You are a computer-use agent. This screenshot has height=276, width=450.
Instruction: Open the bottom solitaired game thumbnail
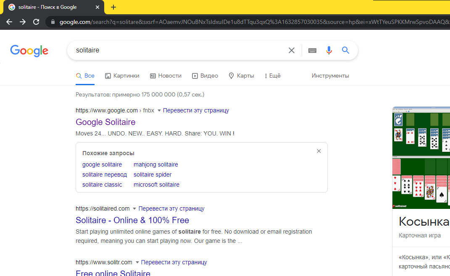tap(421, 183)
